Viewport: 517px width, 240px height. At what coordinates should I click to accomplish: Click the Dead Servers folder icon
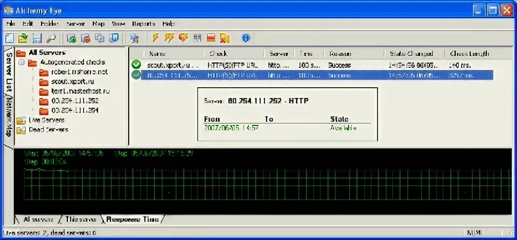point(21,130)
